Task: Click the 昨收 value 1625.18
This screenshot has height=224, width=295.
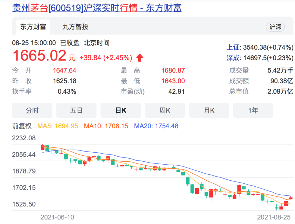Action: click(64, 81)
